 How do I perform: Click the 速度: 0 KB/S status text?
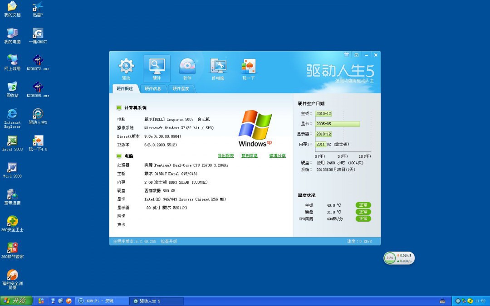pyautogui.click(x=359, y=241)
